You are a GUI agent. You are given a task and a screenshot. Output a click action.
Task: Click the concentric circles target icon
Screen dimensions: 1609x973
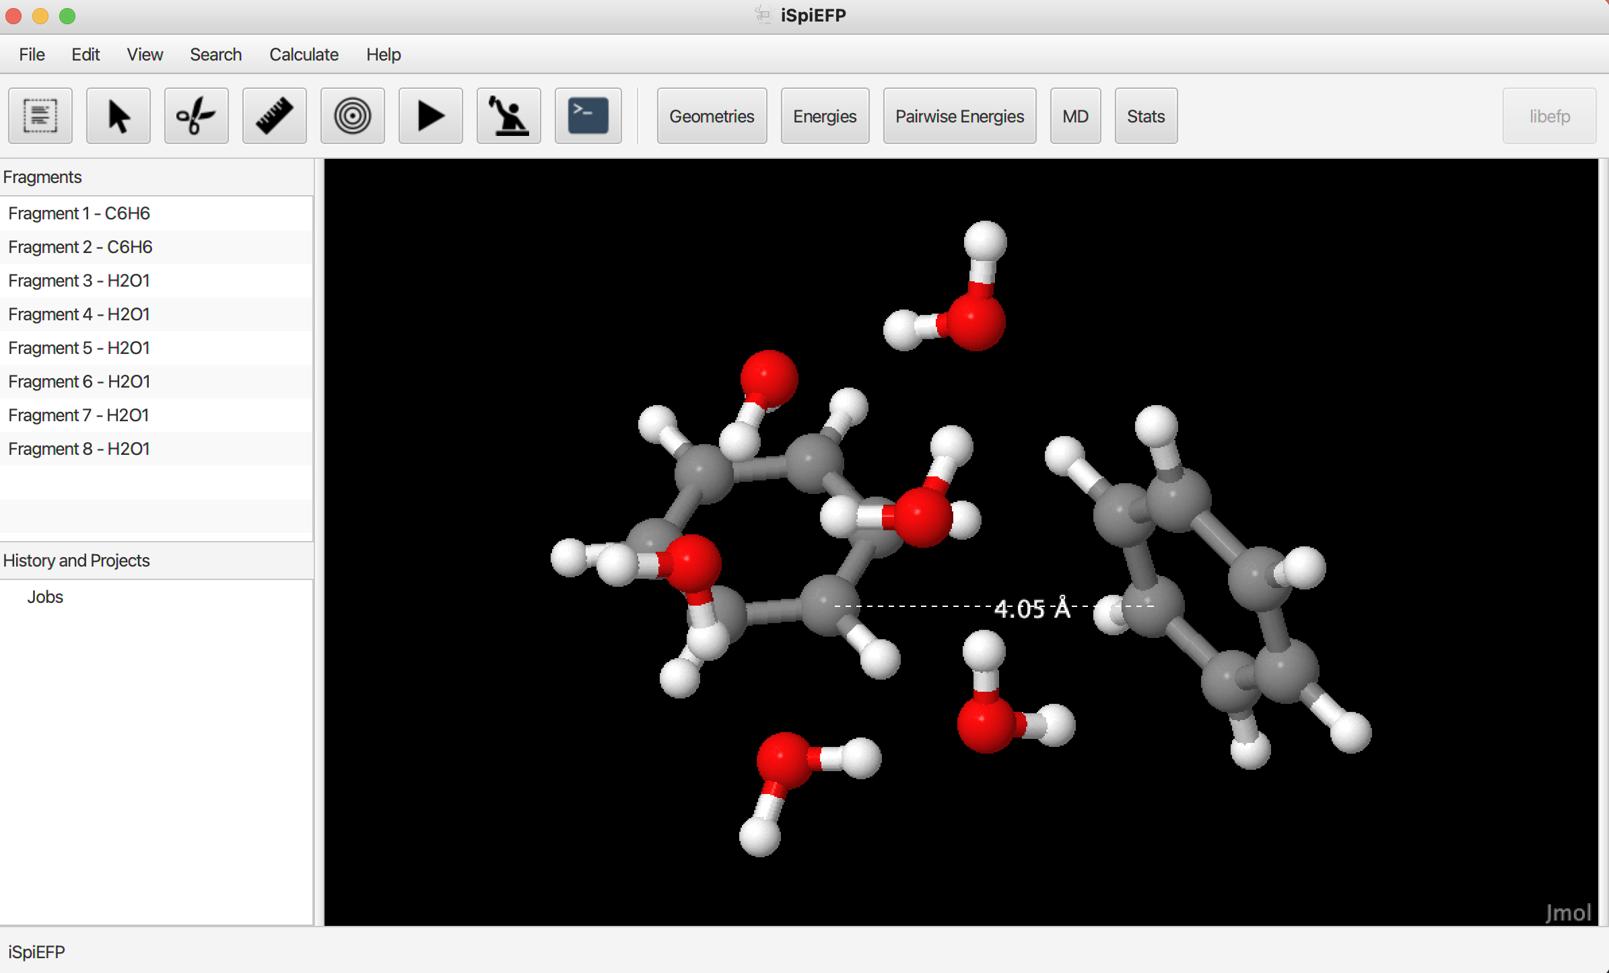(x=353, y=116)
